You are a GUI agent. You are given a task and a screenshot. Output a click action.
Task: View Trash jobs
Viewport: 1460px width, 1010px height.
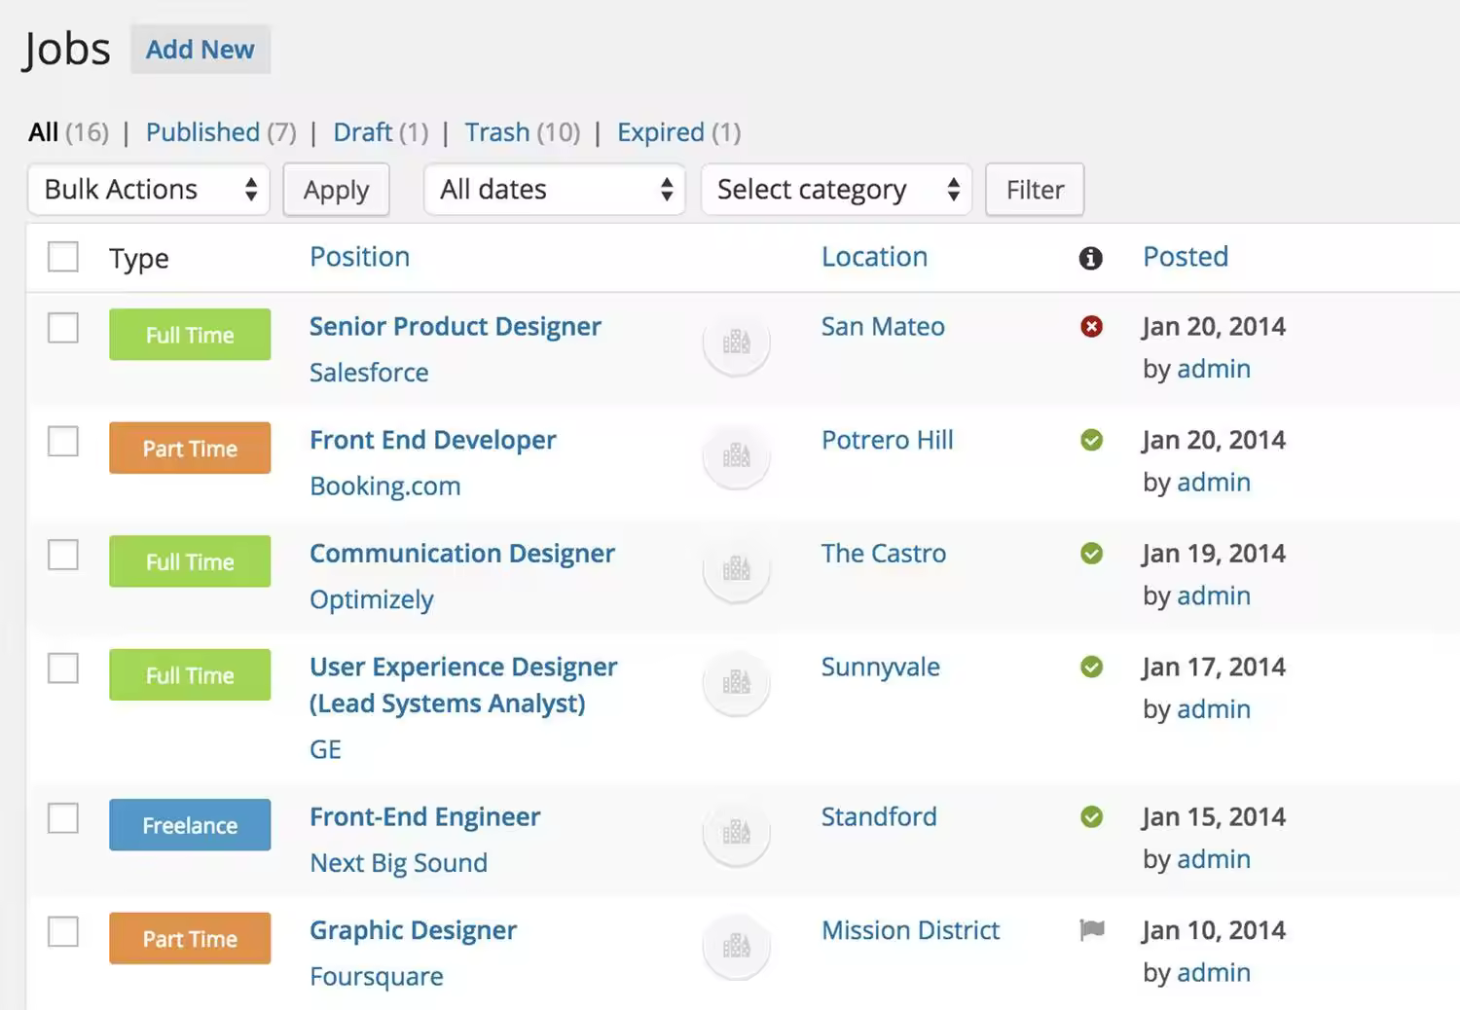(x=497, y=132)
